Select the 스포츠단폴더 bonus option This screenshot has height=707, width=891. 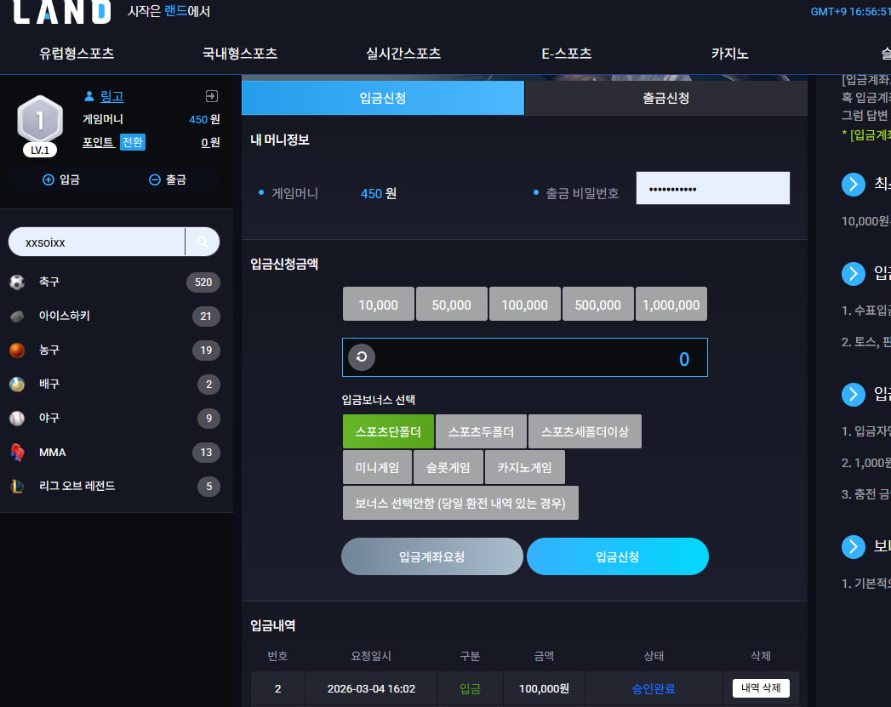(388, 431)
